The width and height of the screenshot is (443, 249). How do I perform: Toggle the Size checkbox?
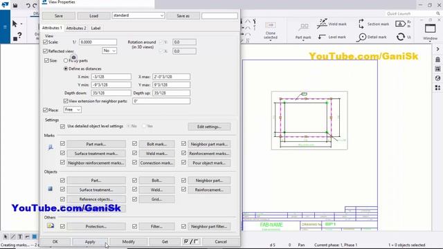tap(46, 60)
